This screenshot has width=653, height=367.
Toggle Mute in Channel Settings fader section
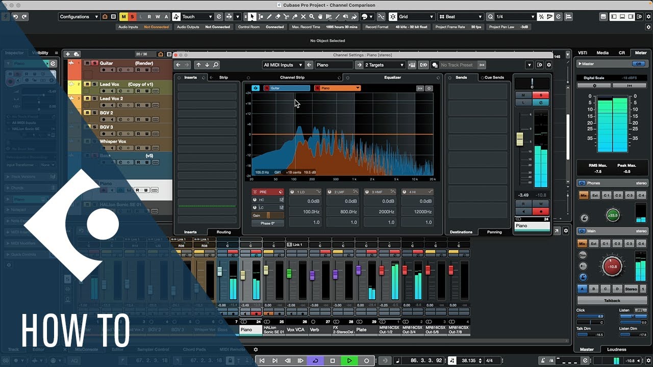tap(524, 95)
